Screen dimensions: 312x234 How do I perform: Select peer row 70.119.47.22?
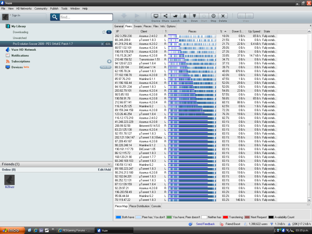tap(196, 200)
